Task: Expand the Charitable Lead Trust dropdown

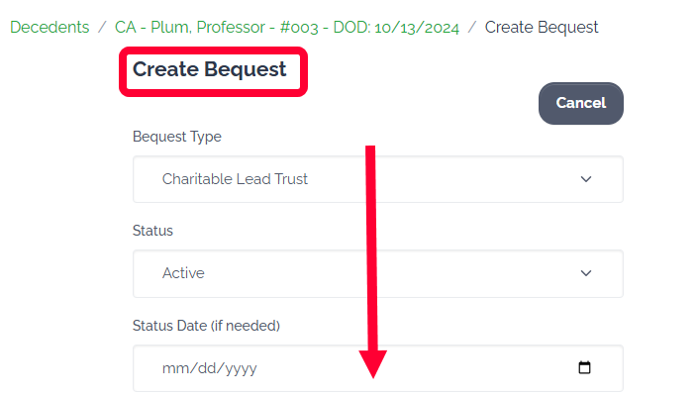Action: [x=377, y=179]
